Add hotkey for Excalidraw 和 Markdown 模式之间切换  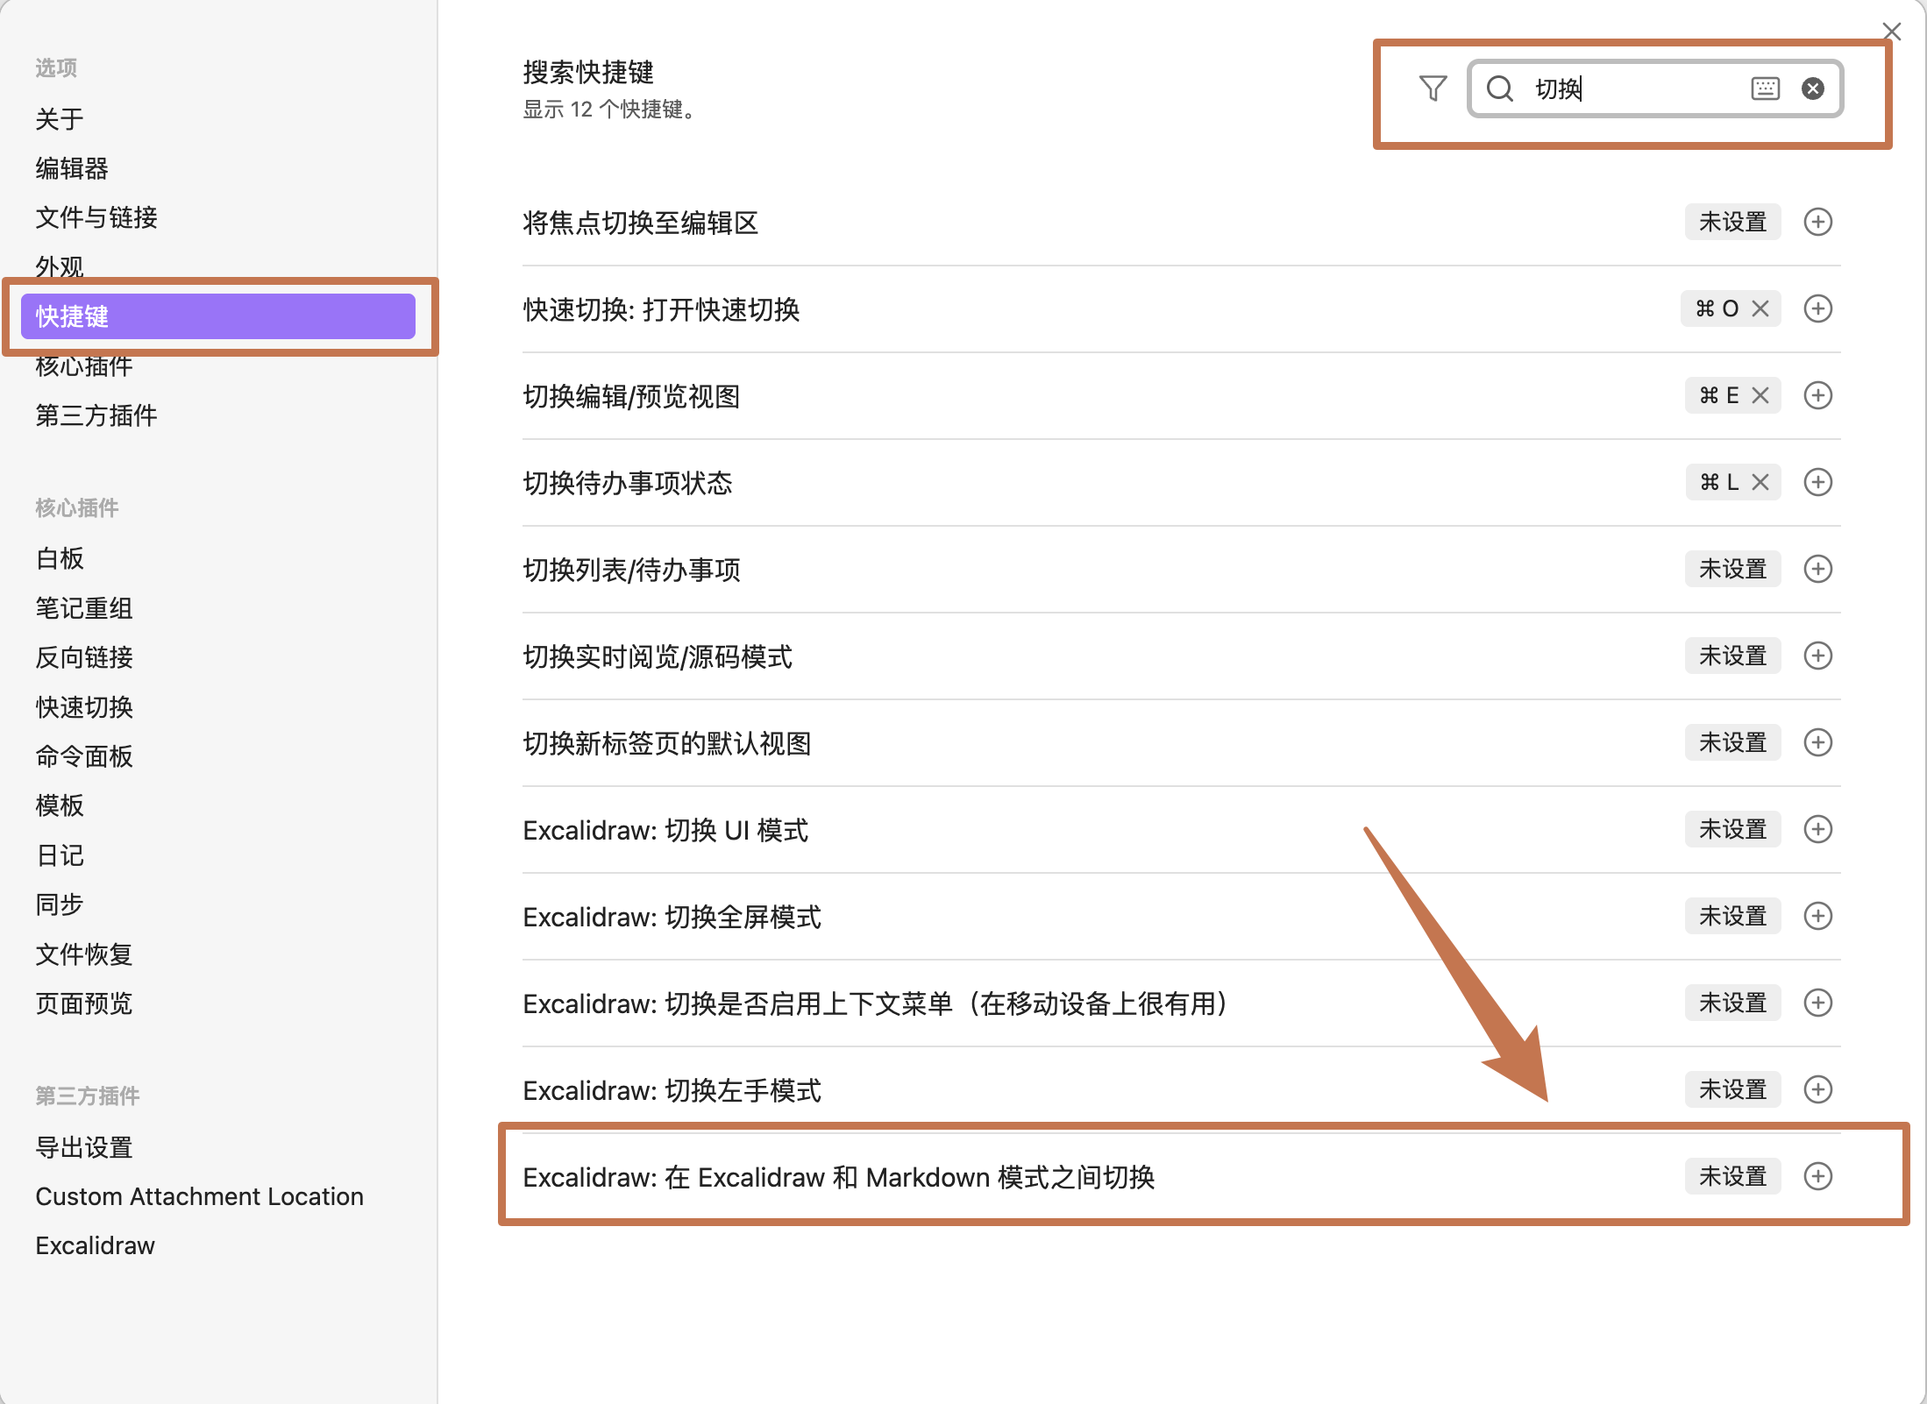pos(1817,1176)
